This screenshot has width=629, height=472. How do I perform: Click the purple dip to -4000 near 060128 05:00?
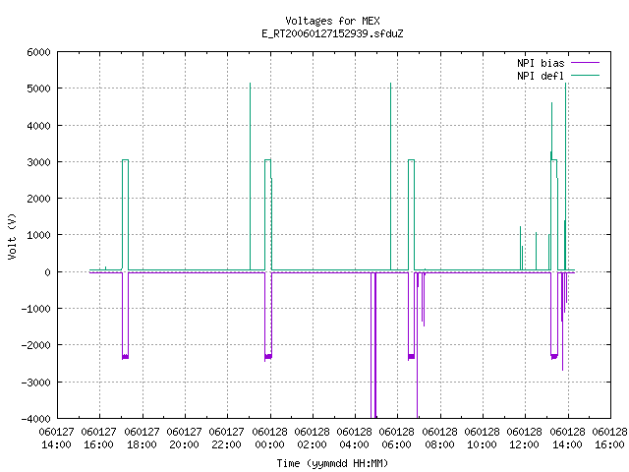click(x=373, y=345)
